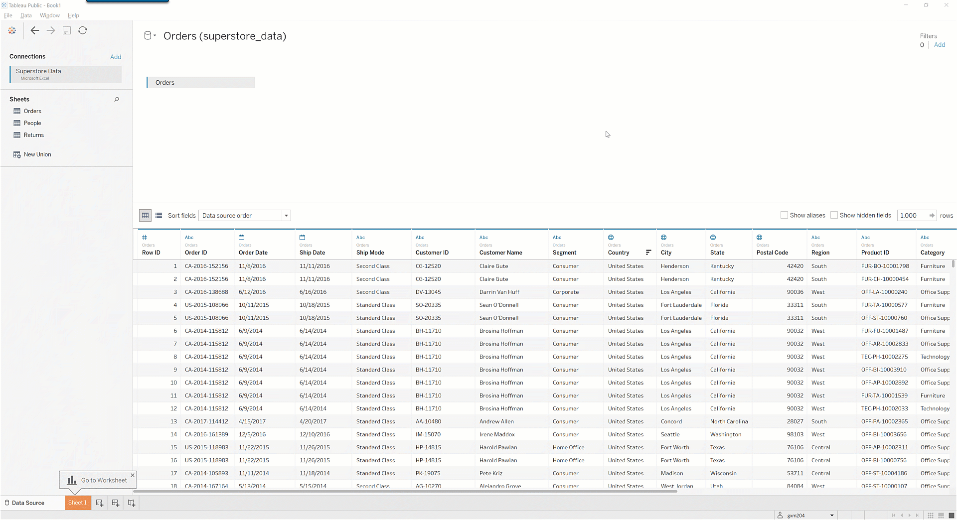This screenshot has width=957, height=520.
Task: Switch to the data grid preview view
Action: pos(145,216)
